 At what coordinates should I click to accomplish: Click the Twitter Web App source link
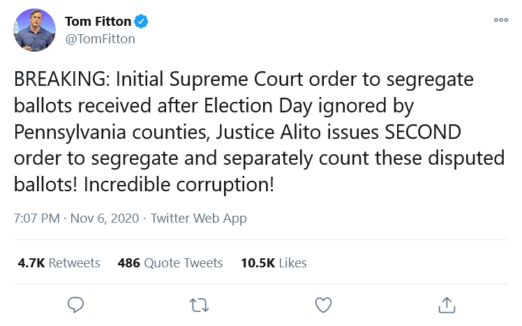pos(199,218)
